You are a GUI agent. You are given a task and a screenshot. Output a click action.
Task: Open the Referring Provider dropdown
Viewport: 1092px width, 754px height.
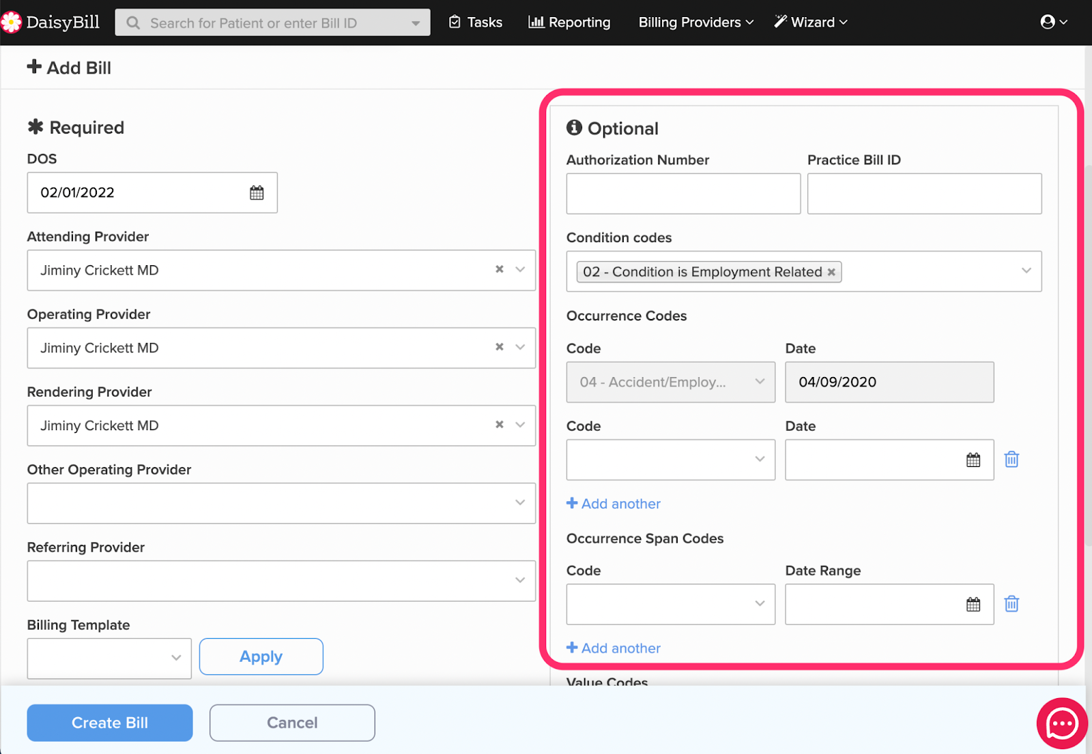pyautogui.click(x=281, y=581)
